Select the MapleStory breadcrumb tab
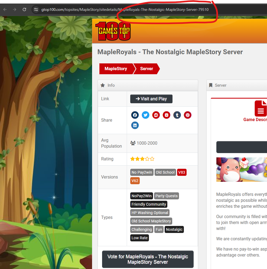 [116, 69]
